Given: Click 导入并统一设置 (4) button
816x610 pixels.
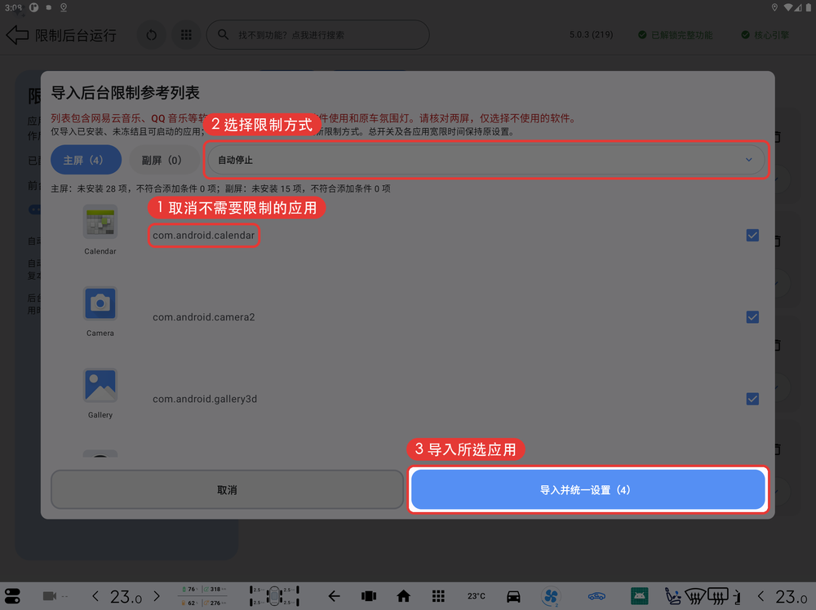Looking at the screenshot, I should tap(588, 489).
